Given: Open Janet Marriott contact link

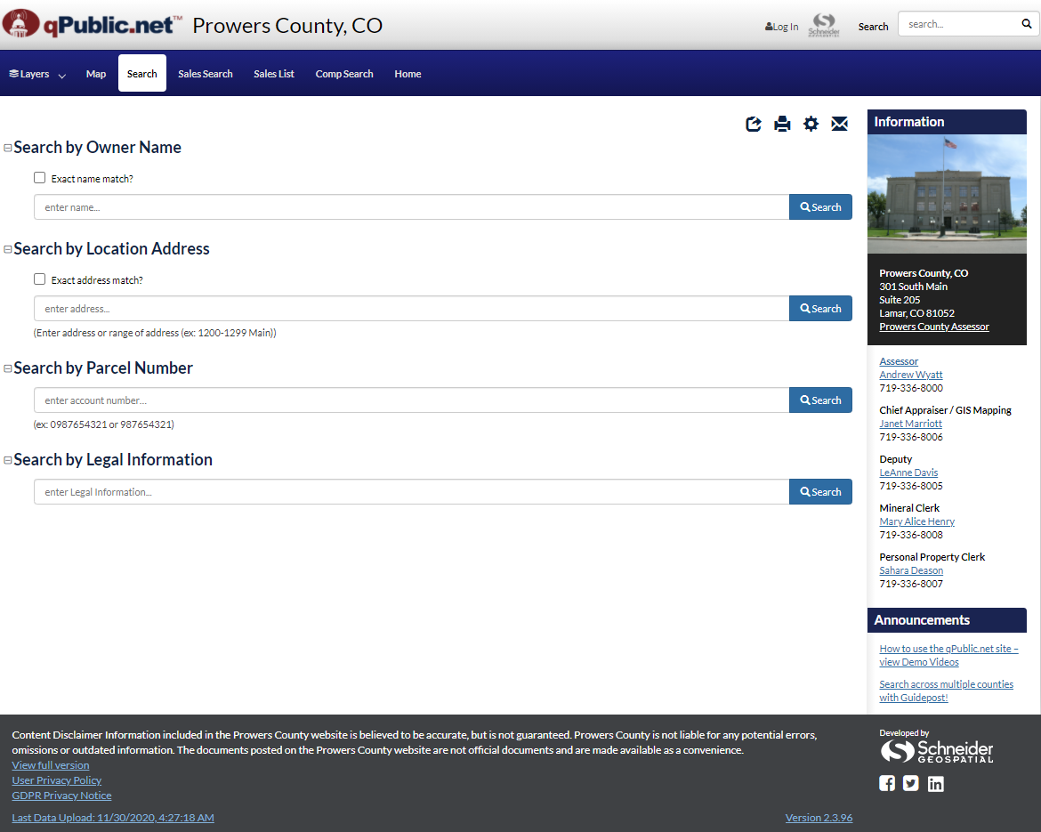Looking at the screenshot, I should coord(911,424).
